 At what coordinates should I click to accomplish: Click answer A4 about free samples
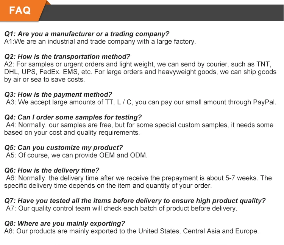tap(139, 125)
